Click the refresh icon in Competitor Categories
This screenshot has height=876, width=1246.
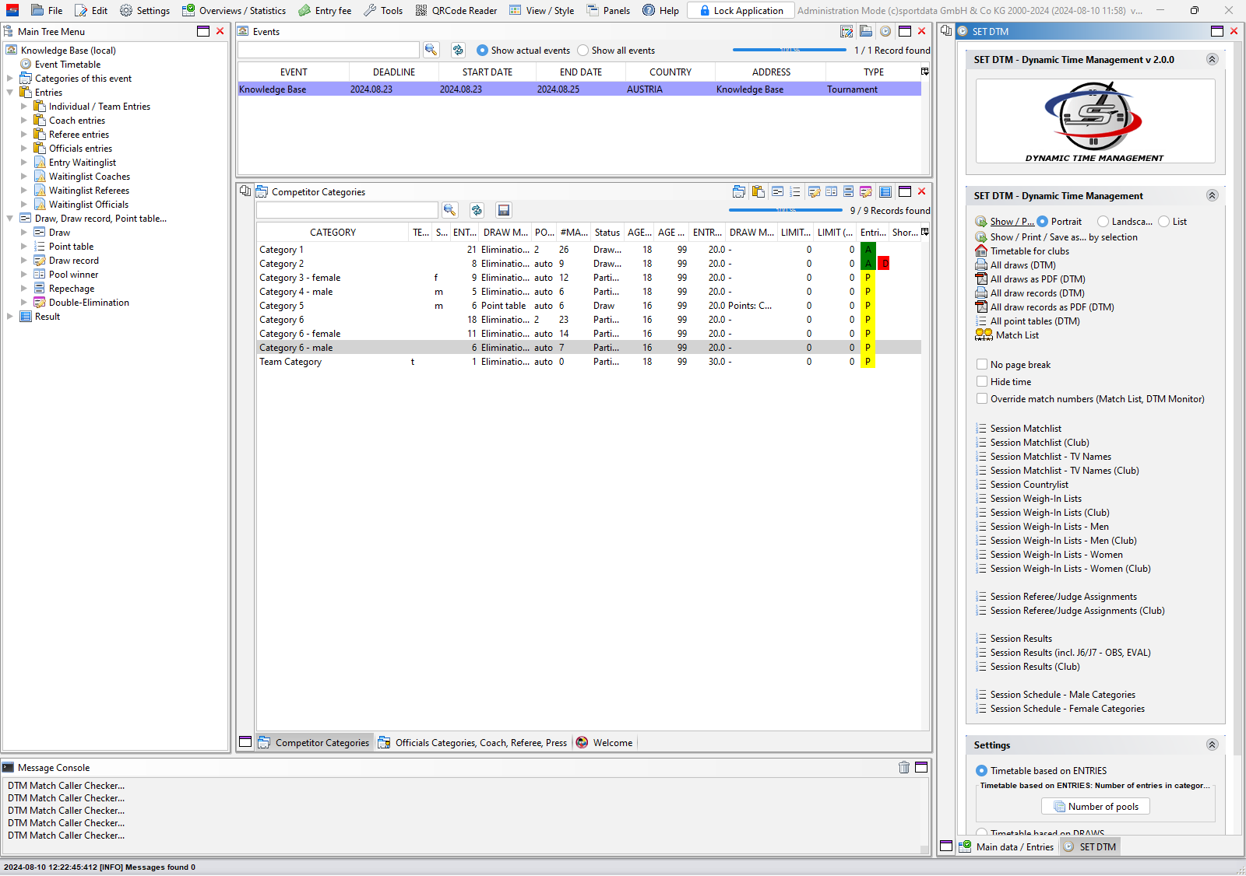coord(477,210)
